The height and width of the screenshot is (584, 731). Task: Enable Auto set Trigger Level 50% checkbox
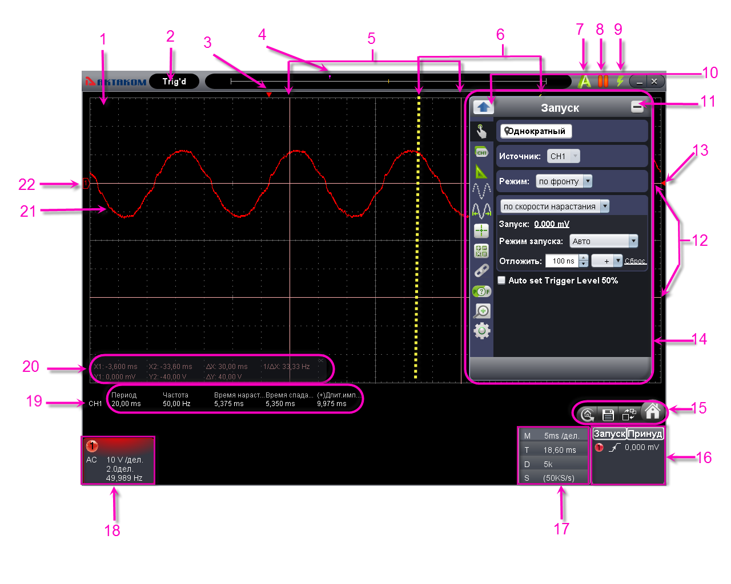coord(501,280)
